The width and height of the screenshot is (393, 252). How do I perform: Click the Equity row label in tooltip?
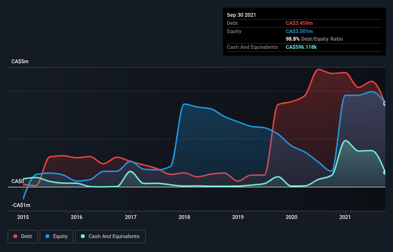click(x=234, y=31)
